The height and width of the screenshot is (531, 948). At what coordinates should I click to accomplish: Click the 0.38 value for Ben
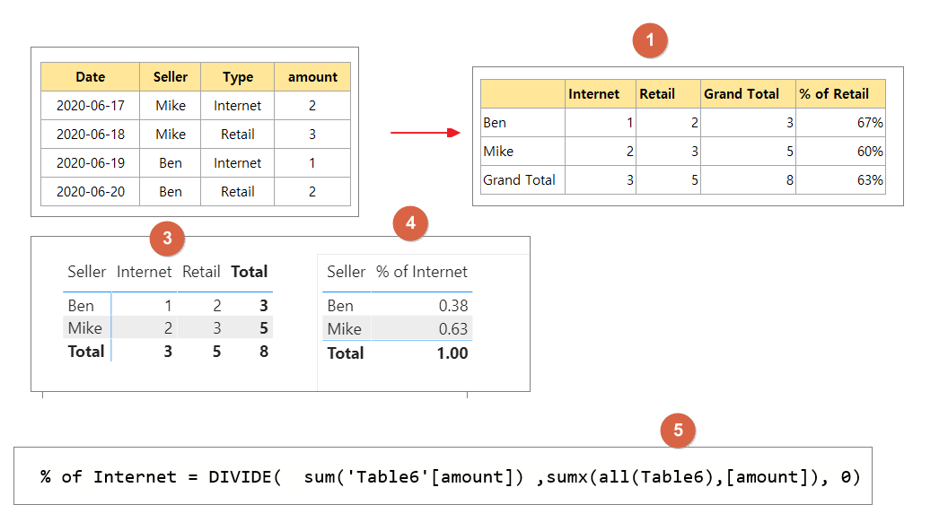[452, 306]
